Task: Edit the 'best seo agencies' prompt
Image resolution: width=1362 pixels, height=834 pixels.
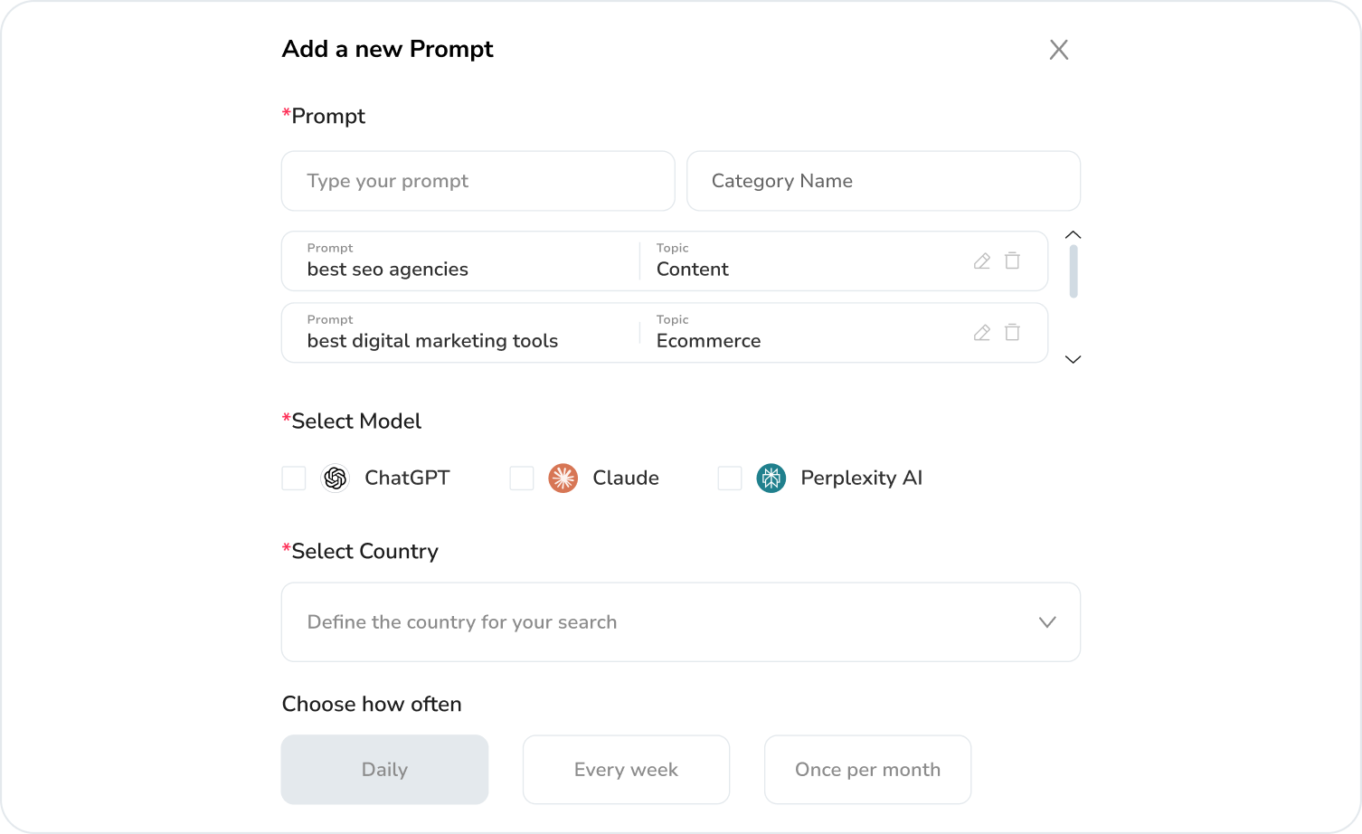Action: [981, 261]
